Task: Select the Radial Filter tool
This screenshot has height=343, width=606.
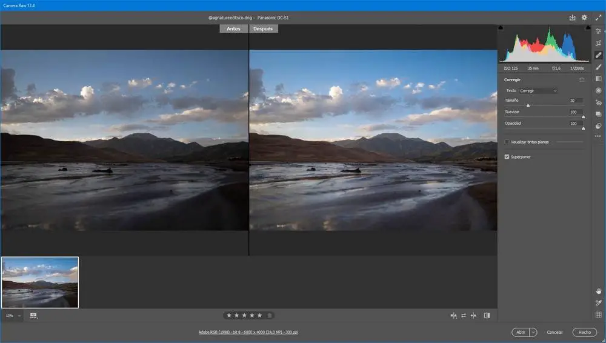Action: click(599, 90)
